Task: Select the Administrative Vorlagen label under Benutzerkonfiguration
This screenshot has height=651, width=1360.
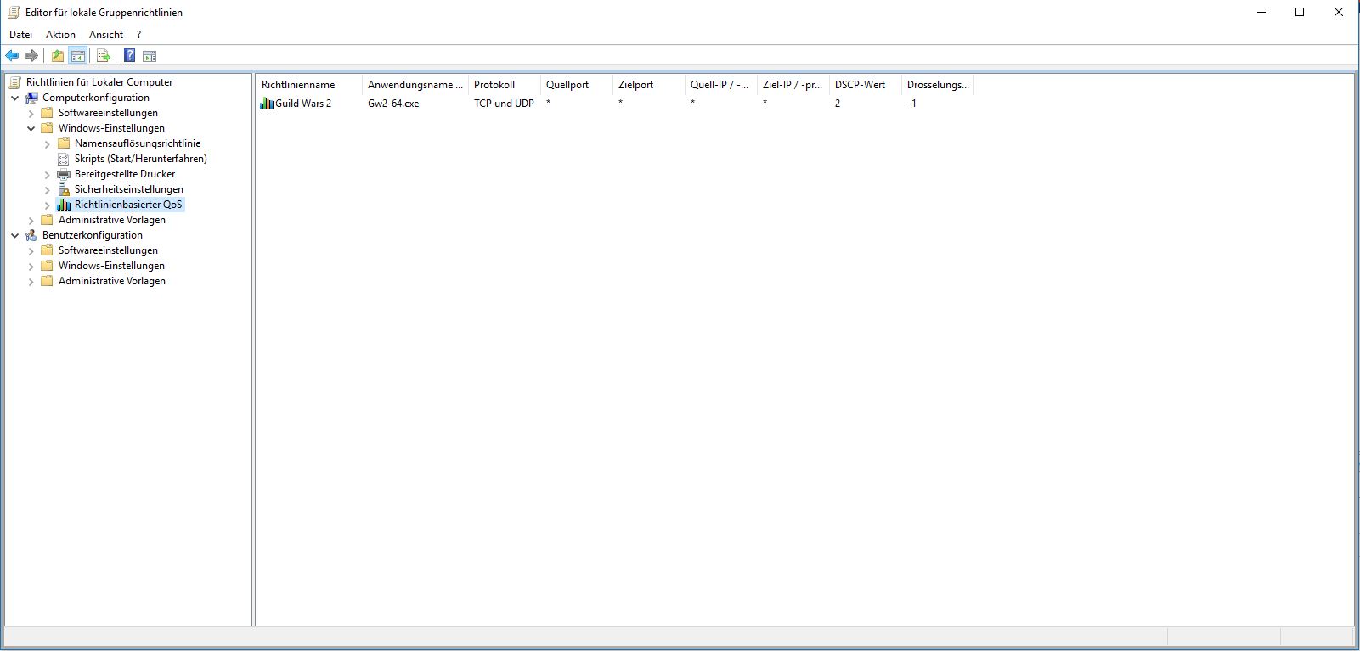Action: 112,281
